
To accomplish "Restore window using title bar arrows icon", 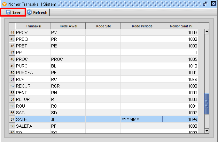I will click(x=205, y=4).
